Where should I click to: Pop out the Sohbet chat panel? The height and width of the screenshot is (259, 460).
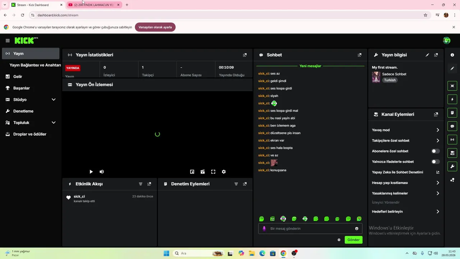click(x=359, y=55)
